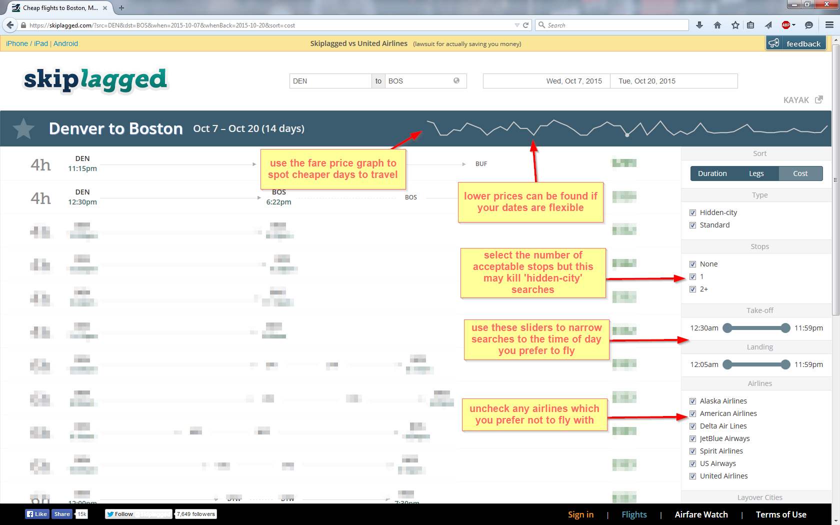The image size is (840, 525).
Task: Click the reload page icon
Action: [525, 25]
